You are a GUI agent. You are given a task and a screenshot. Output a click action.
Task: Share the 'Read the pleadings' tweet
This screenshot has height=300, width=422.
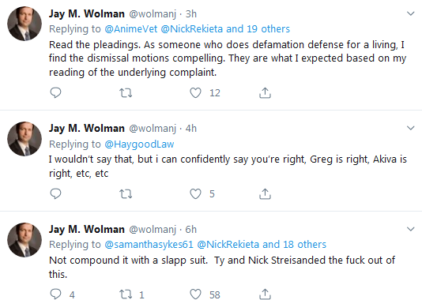(x=265, y=92)
